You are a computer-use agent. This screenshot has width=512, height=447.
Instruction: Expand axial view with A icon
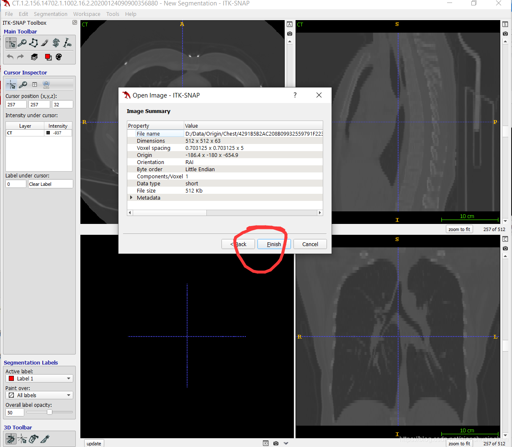[x=290, y=24]
